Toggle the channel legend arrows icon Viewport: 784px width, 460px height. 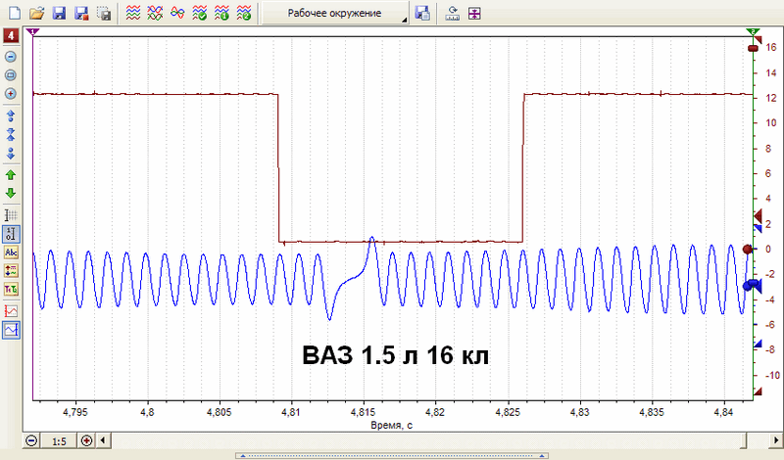click(11, 271)
